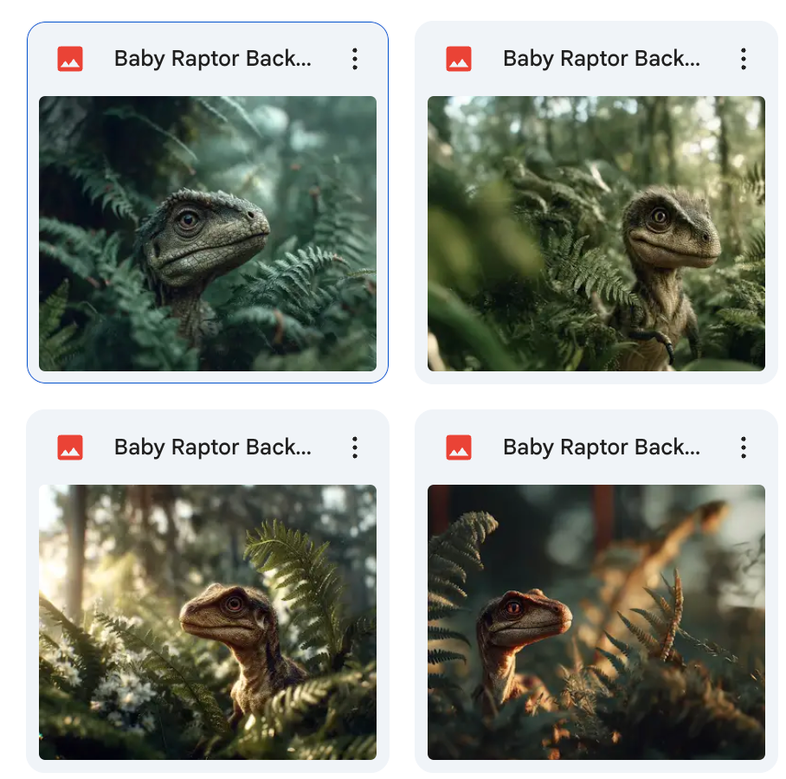Show more actions for the bottom-right file
786x779 pixels.
pyautogui.click(x=743, y=447)
